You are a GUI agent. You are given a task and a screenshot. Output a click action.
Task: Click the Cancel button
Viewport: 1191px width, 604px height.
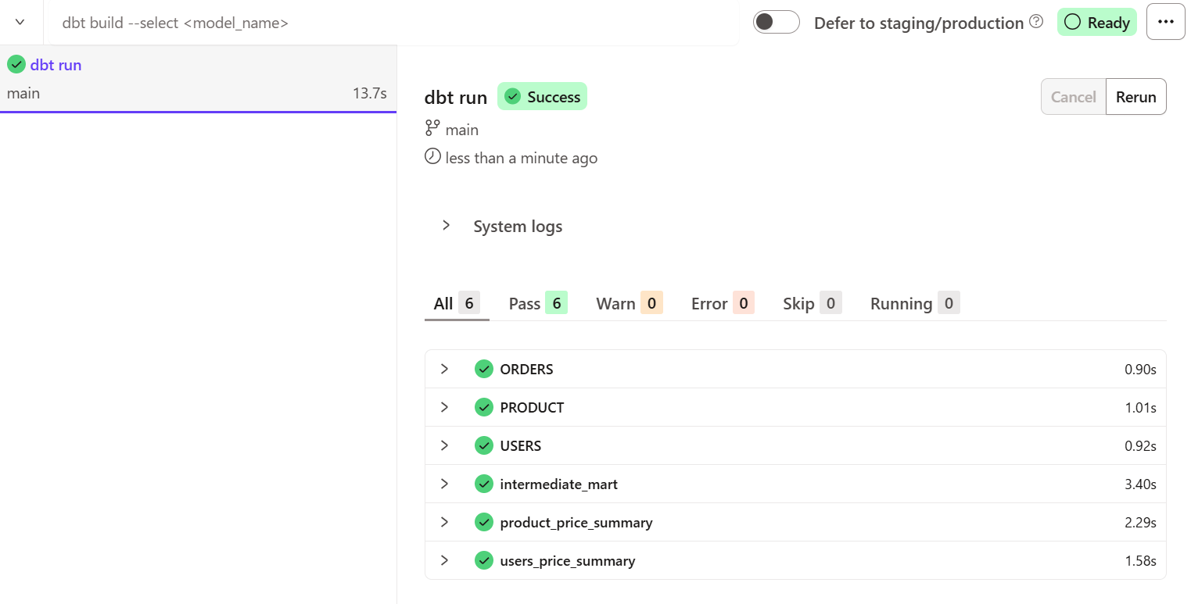1073,97
